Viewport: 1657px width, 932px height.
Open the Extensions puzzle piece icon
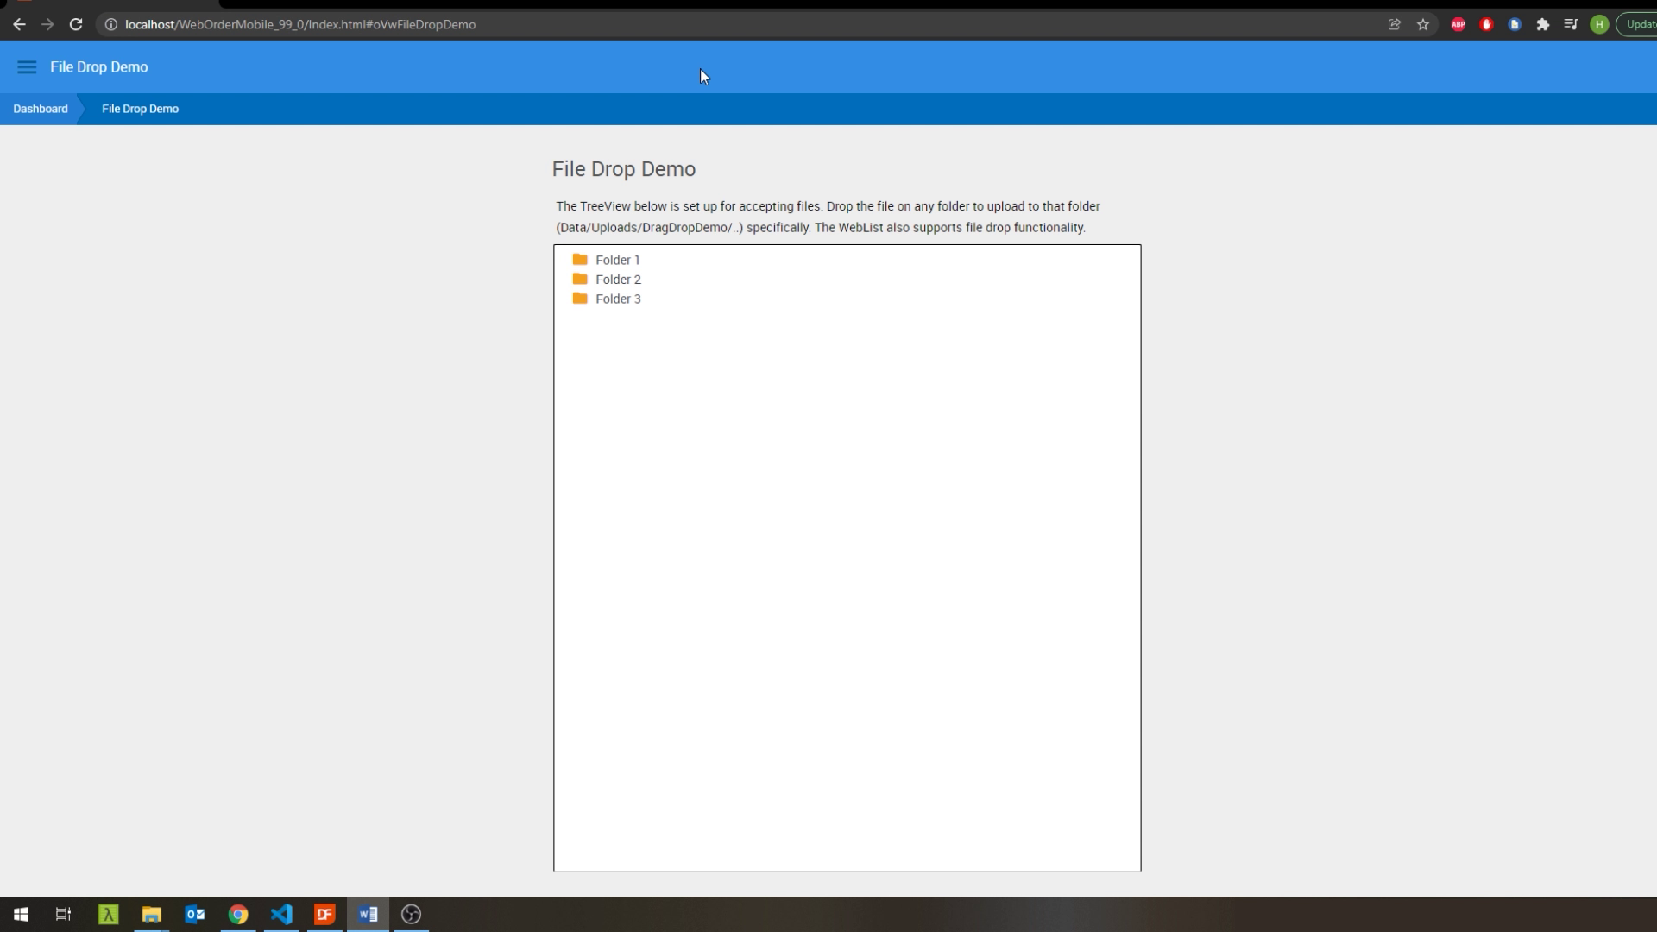1542,24
